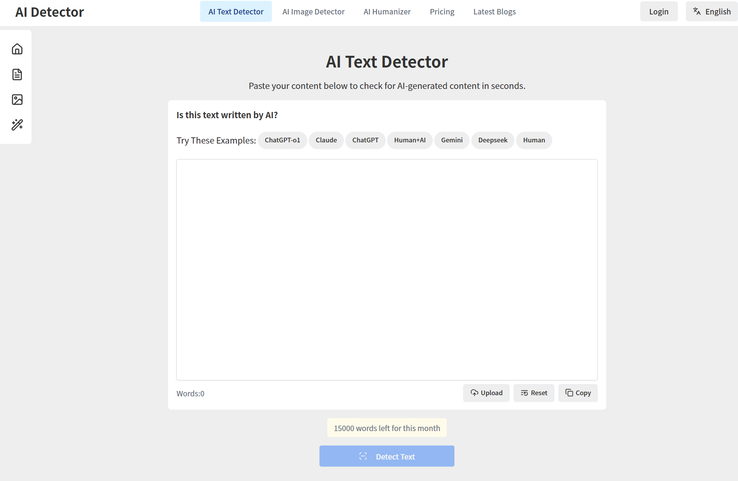This screenshot has width=738, height=481.
Task: Open the AI Image Detector page
Action: coord(314,12)
